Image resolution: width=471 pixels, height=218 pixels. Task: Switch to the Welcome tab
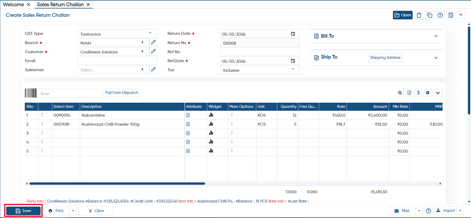13,4
